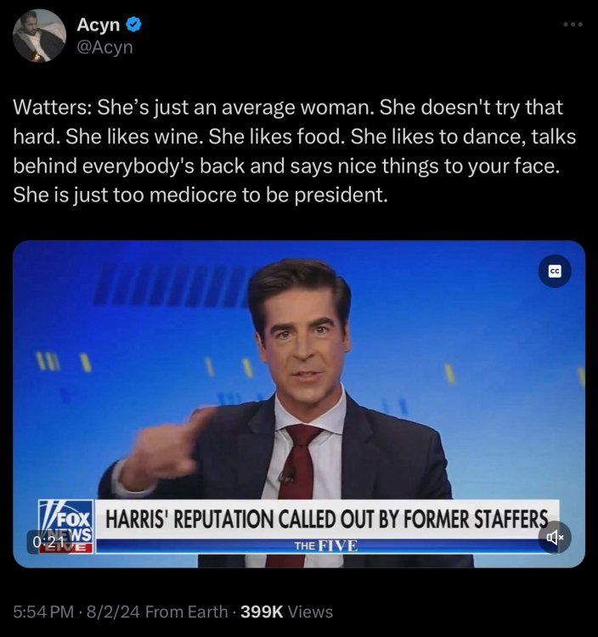View the 399K Views analytics
598x637 pixels.
(286, 612)
